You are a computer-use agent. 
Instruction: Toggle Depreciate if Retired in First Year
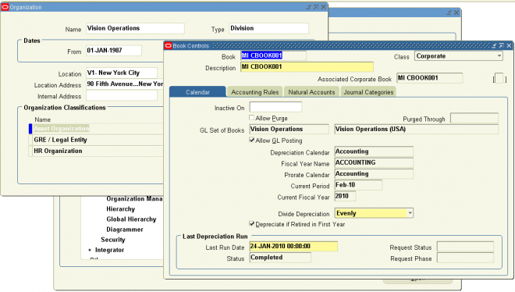[251, 223]
